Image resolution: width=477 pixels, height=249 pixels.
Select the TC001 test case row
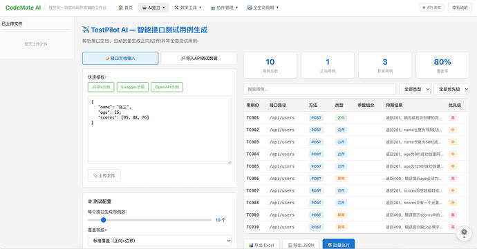(x=356, y=117)
